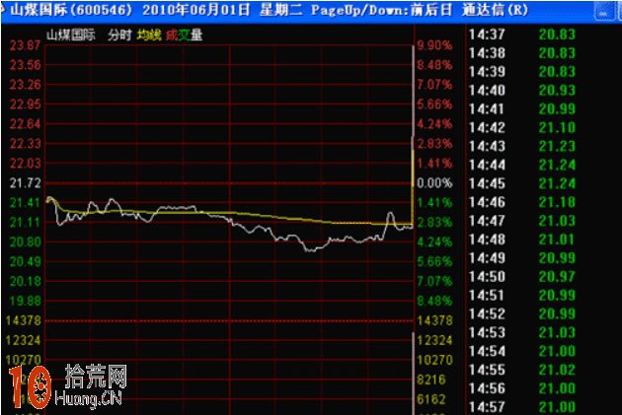Click the white 21.72 reference price label

[x=25, y=183]
